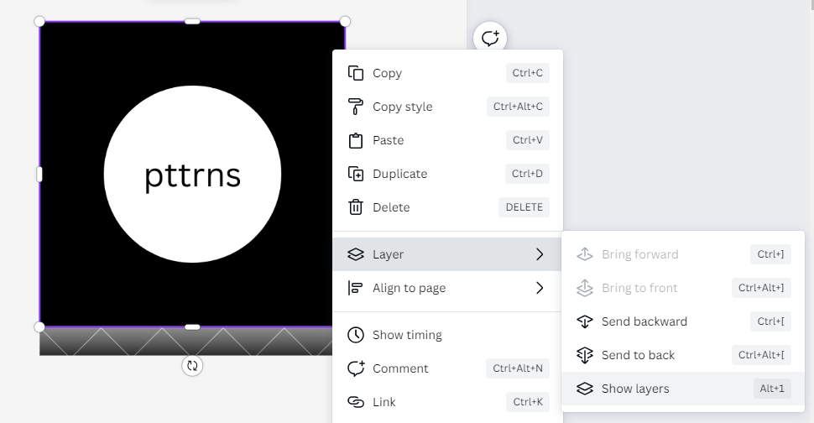814x423 pixels.
Task: Choose Copy style menu entry
Action: [447, 107]
